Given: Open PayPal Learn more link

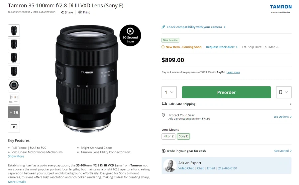Looking at the screenshot, I should click(x=233, y=72).
